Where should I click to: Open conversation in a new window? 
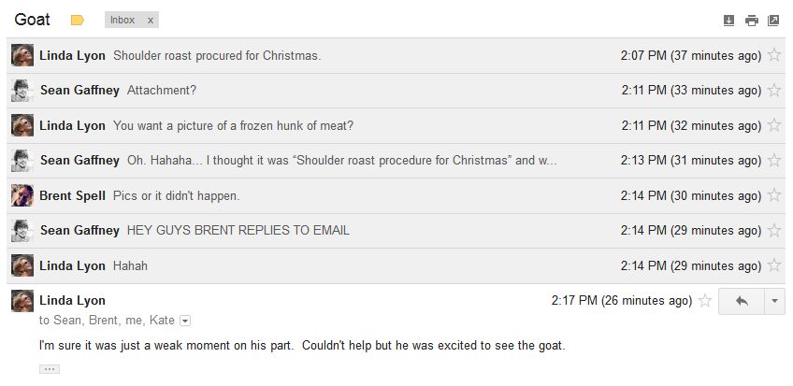(x=773, y=21)
